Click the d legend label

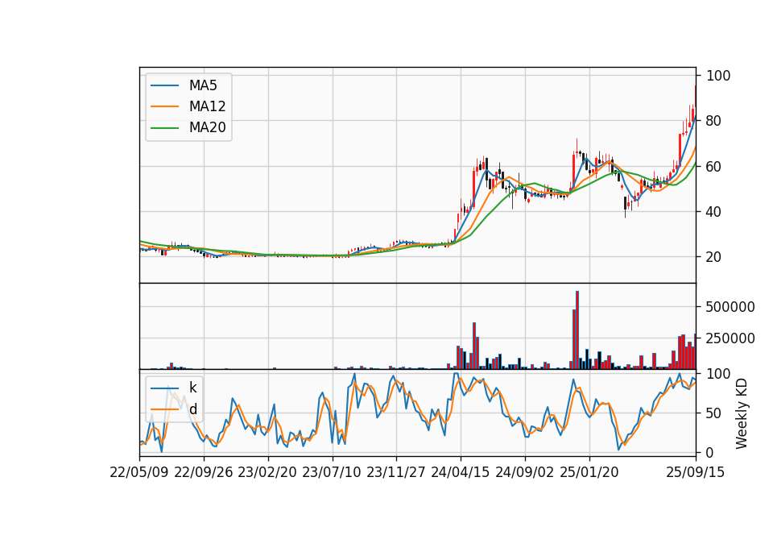tap(192, 409)
